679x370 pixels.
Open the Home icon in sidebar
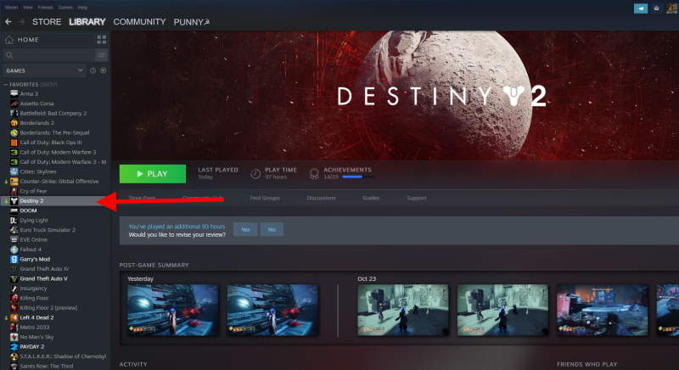point(9,40)
